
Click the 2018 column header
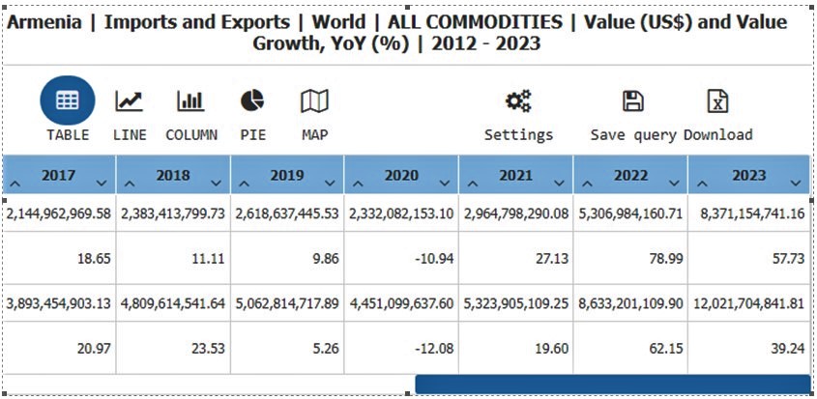tap(174, 176)
